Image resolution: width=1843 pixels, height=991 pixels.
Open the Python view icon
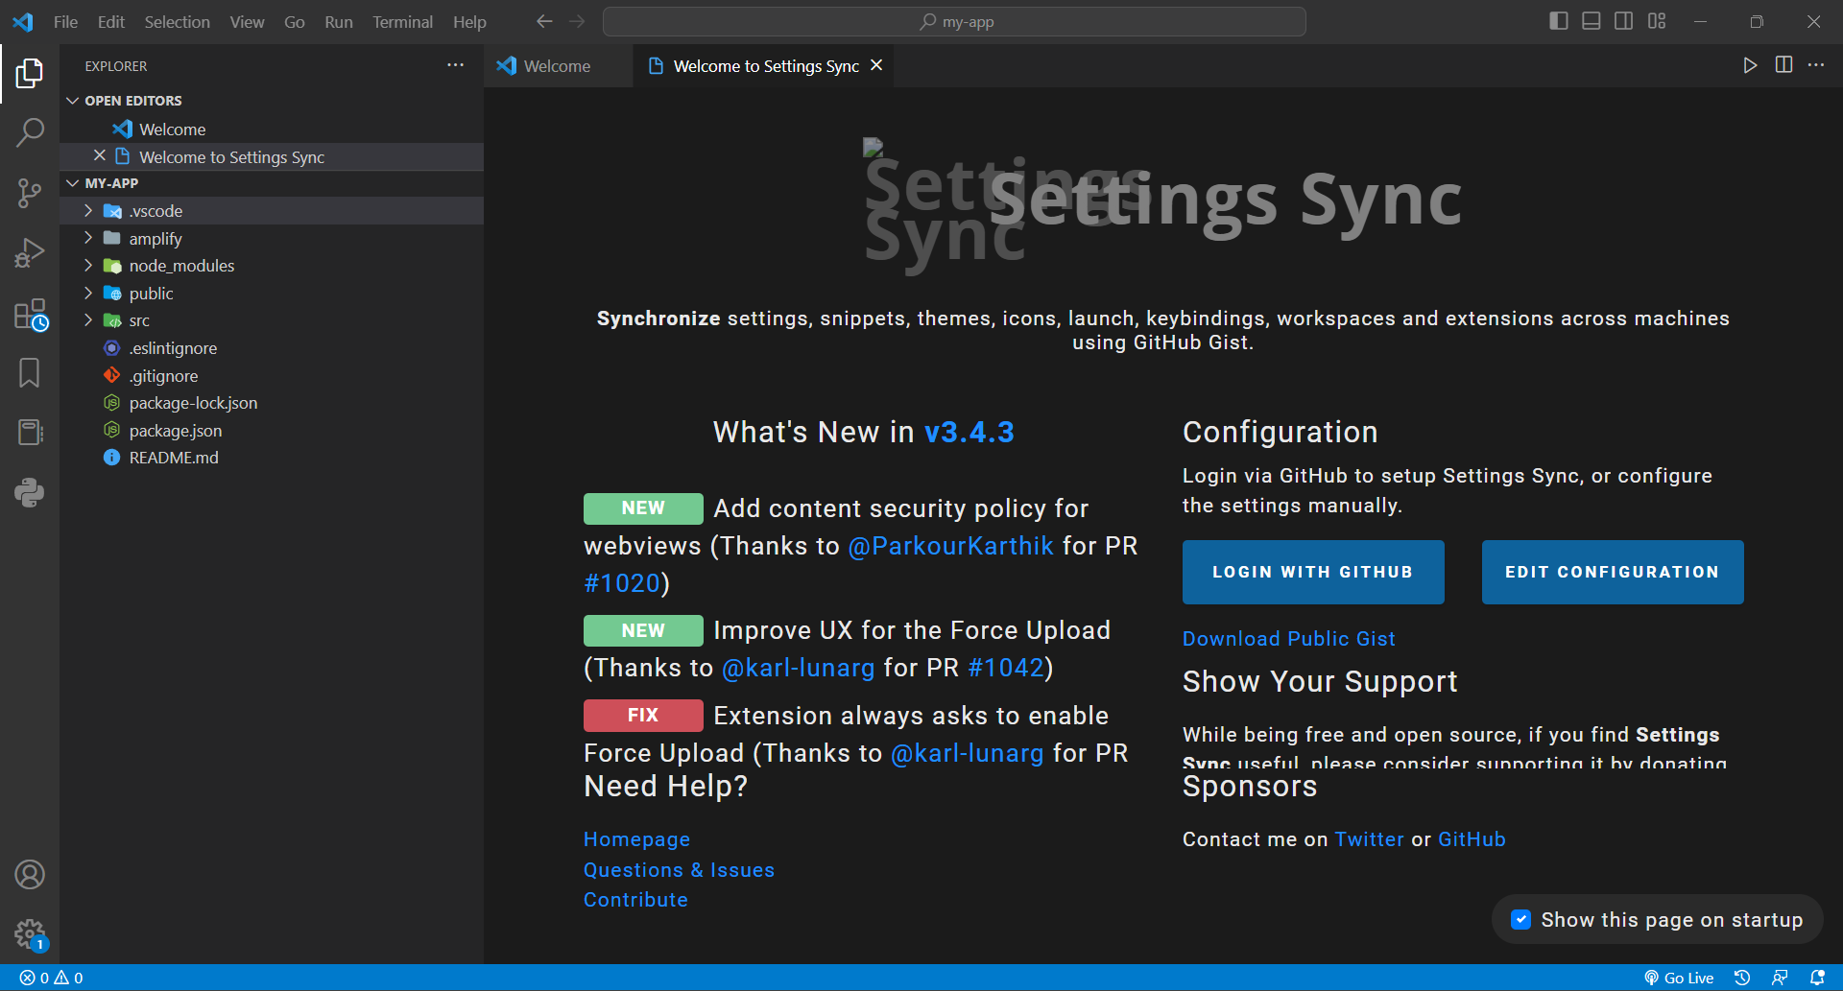(x=30, y=493)
